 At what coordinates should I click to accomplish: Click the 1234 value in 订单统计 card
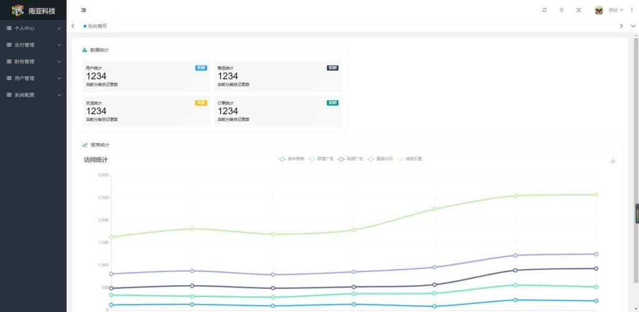(228, 111)
